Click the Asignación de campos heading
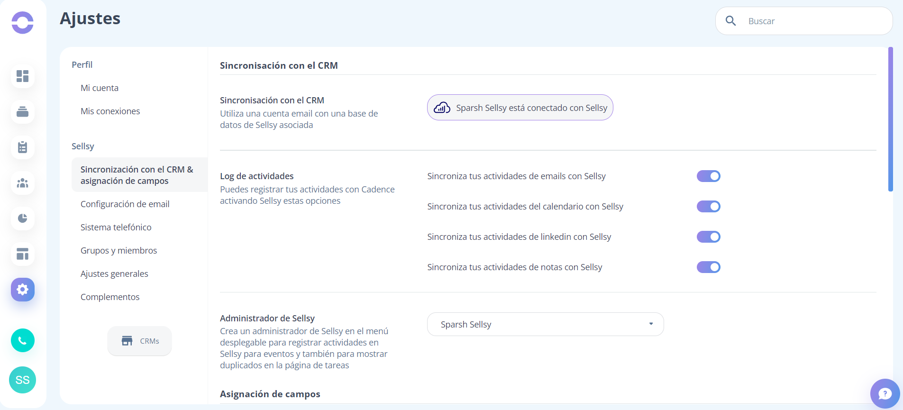903x410 pixels. (x=270, y=394)
